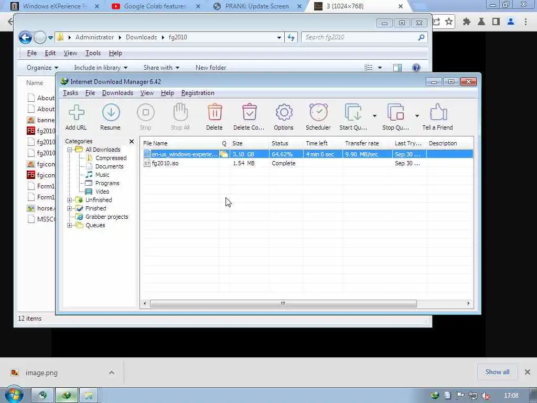Open the Registration menu

click(x=198, y=93)
